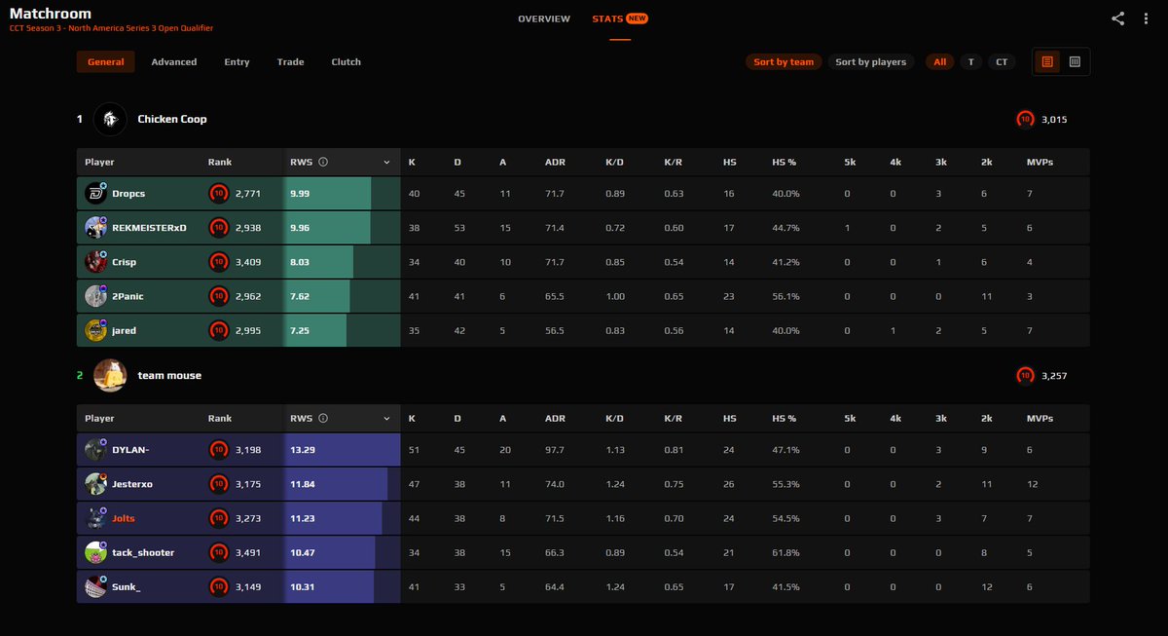Click Sunk_ rank value 3,149

[x=248, y=586]
